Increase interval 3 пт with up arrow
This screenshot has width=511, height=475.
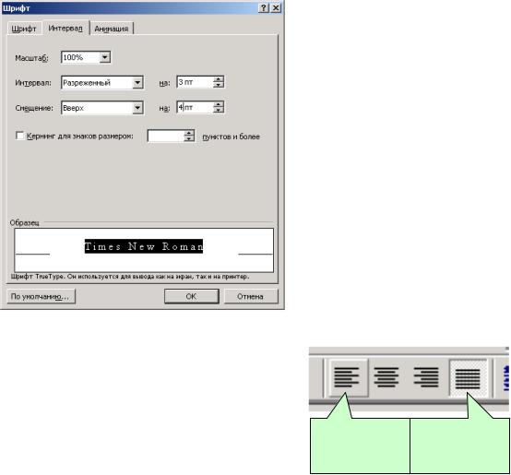point(219,79)
